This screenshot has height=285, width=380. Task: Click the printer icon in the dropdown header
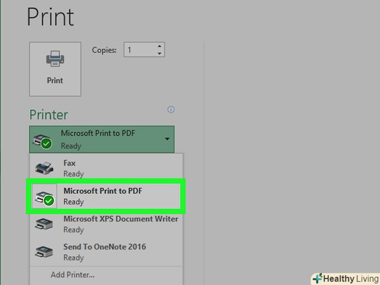coord(42,141)
